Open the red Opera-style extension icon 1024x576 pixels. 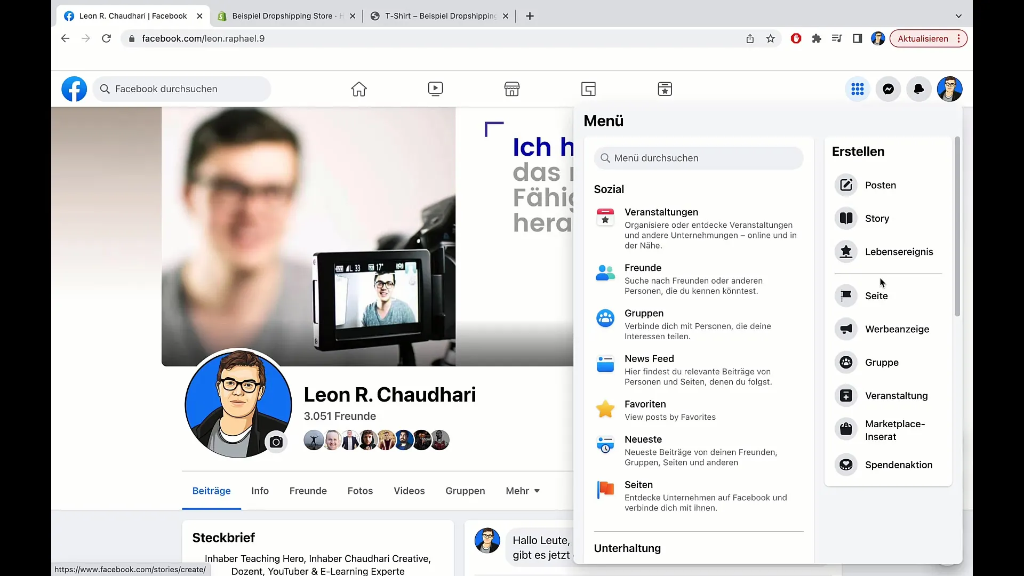(x=796, y=38)
